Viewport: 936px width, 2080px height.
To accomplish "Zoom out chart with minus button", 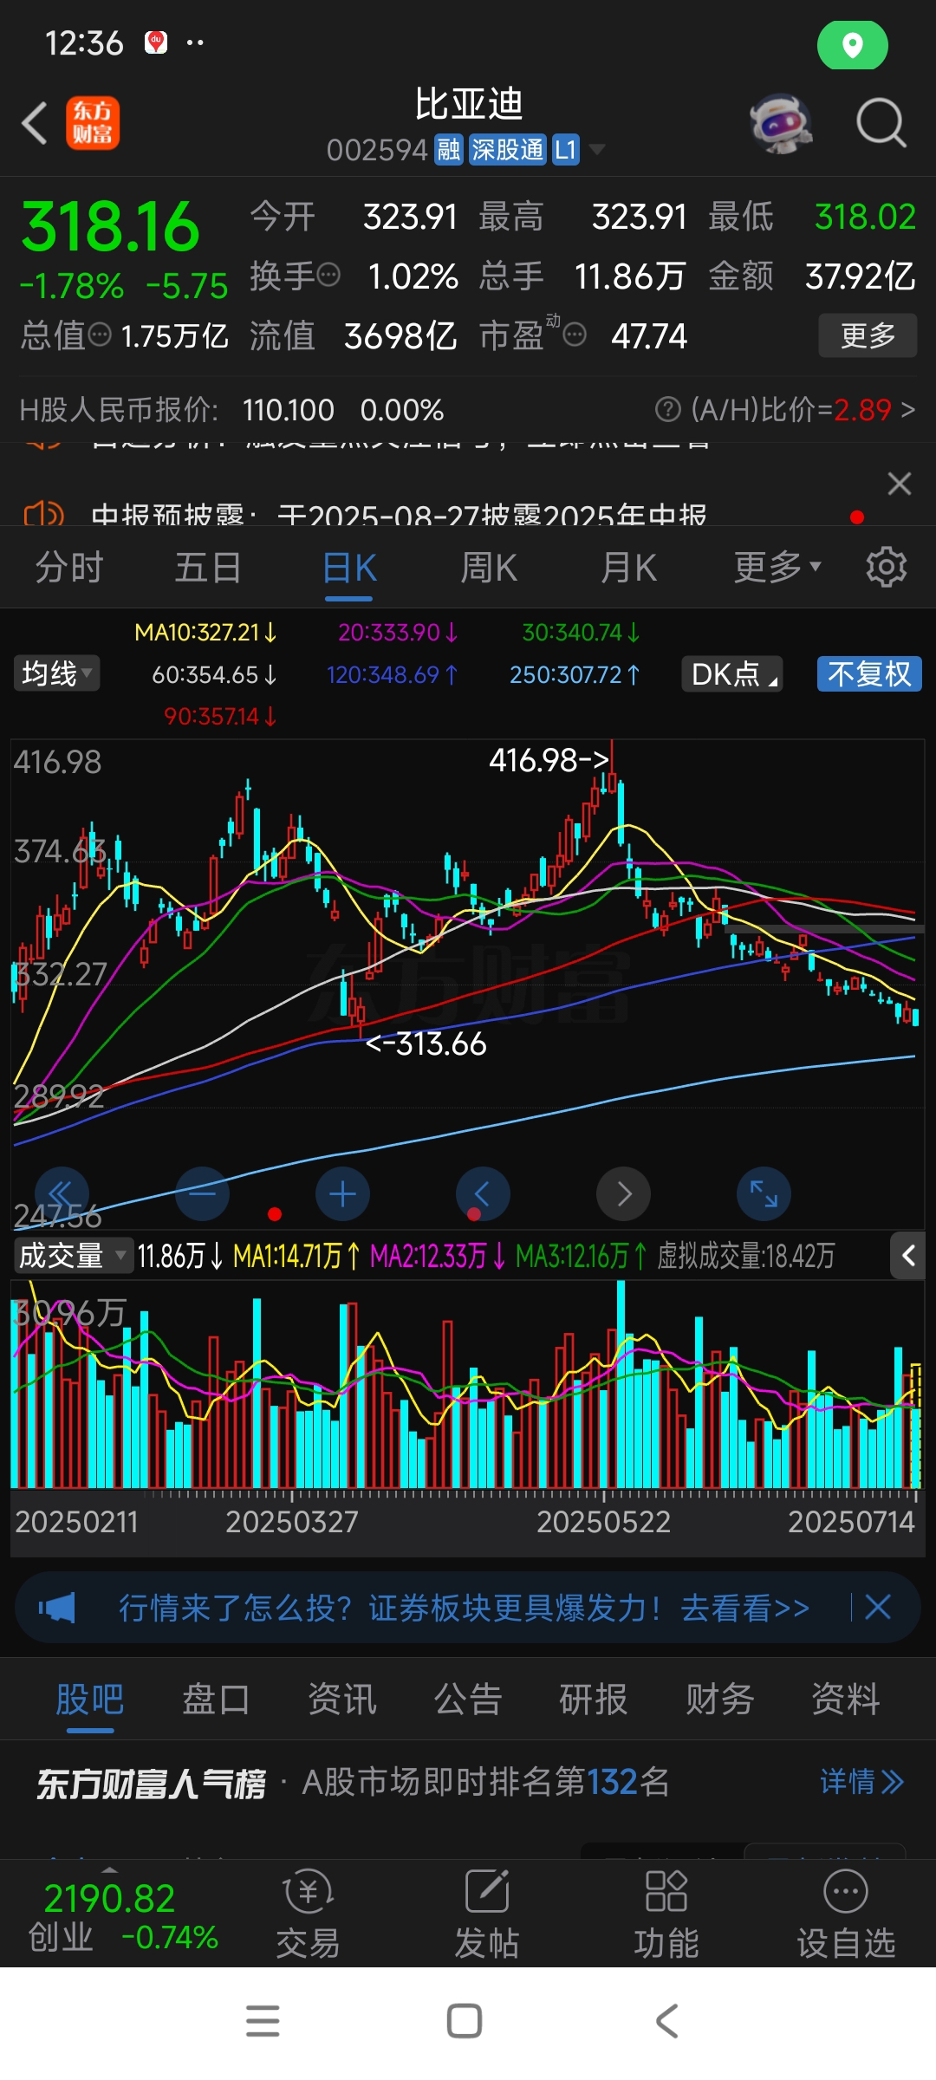I will [202, 1194].
